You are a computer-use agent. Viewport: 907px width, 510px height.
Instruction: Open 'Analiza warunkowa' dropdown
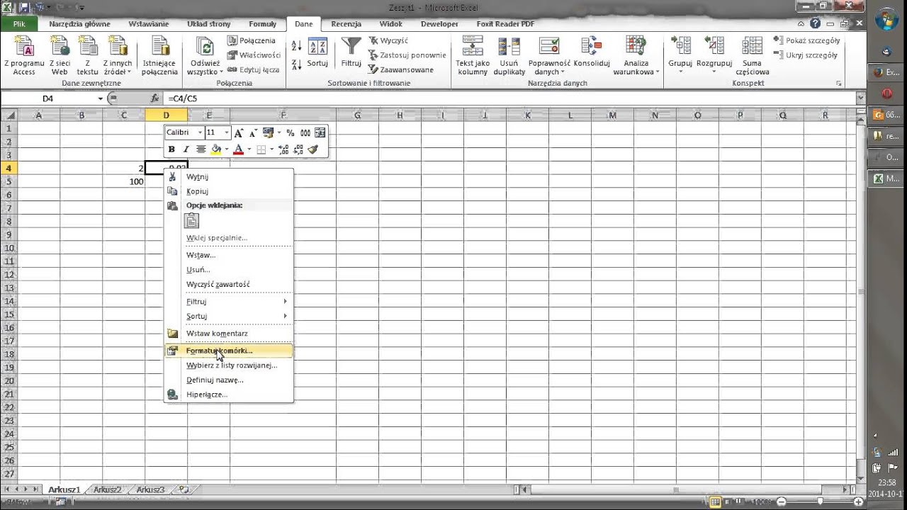[636, 55]
